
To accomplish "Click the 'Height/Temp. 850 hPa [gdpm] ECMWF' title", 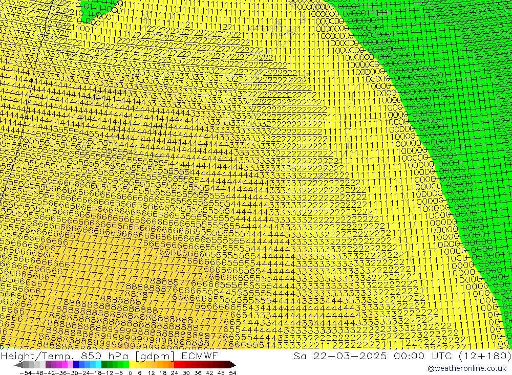I will (109, 356).
